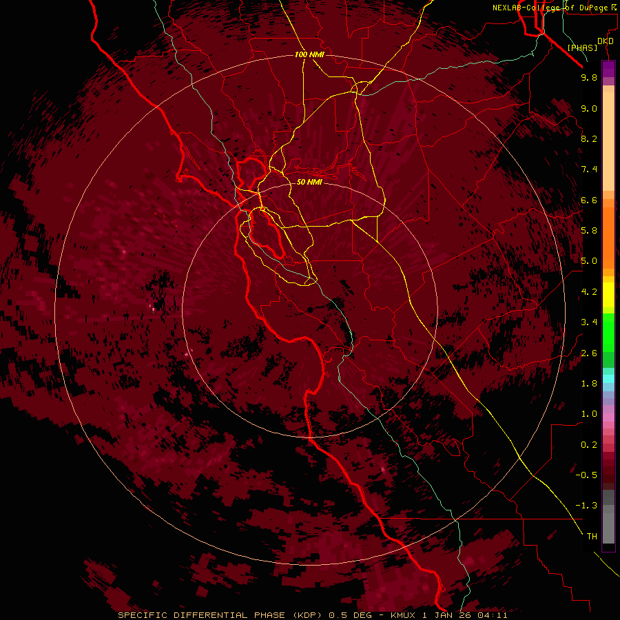This screenshot has height=620, width=620.
Task: Click the 9.0 scale value
Action: pyautogui.click(x=589, y=108)
